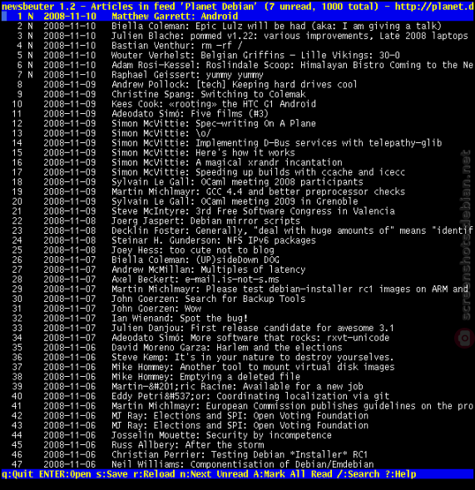This screenshot has height=490, width=475.
Task: Click the N unread marker of article 5
Action: pos(30,56)
